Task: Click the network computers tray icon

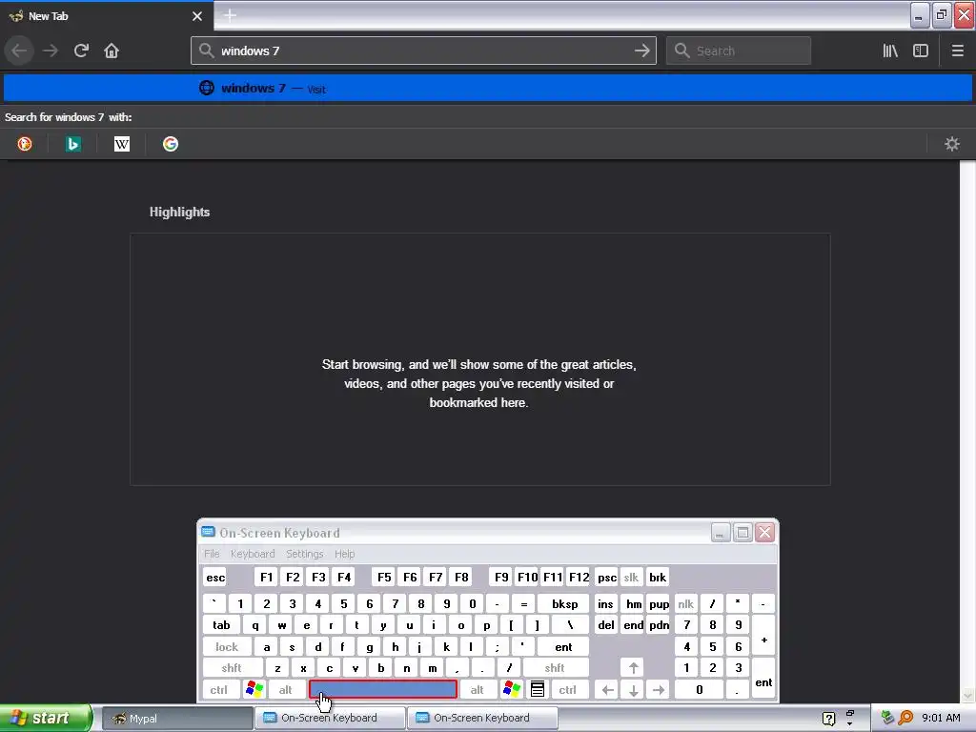Action: (x=887, y=718)
